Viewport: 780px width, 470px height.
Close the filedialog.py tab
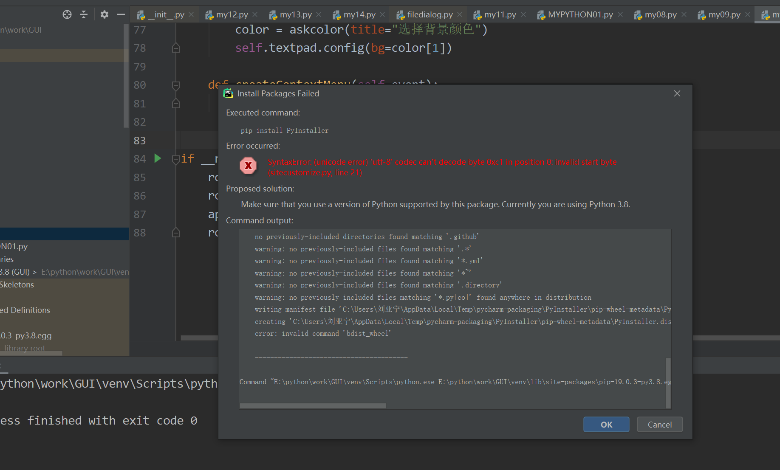click(460, 14)
